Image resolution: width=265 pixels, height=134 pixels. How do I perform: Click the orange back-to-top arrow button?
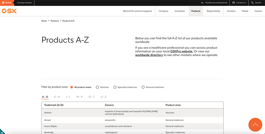click(x=255, y=125)
